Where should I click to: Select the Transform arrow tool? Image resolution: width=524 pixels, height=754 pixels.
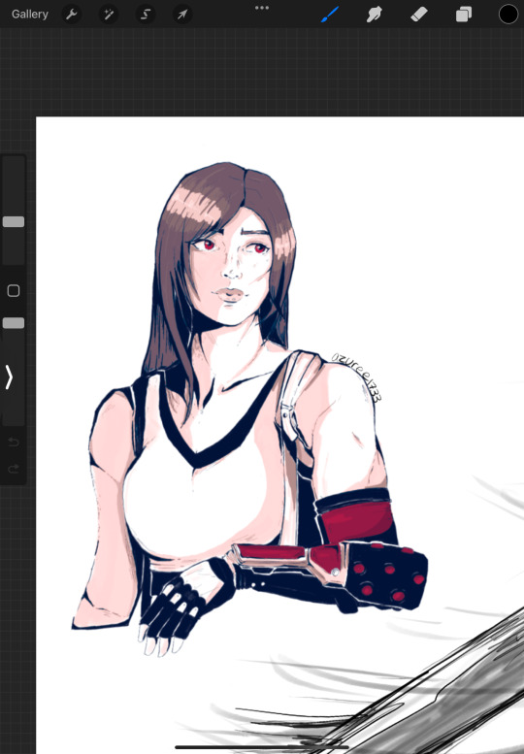pyautogui.click(x=182, y=15)
